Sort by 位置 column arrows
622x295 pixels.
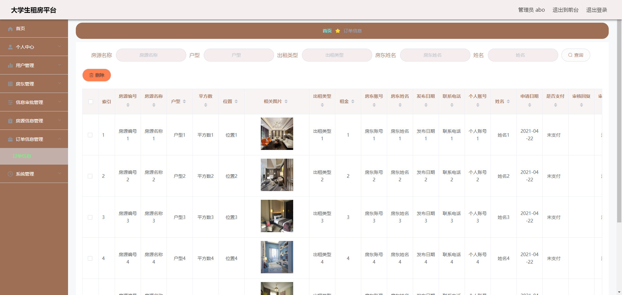point(236,101)
